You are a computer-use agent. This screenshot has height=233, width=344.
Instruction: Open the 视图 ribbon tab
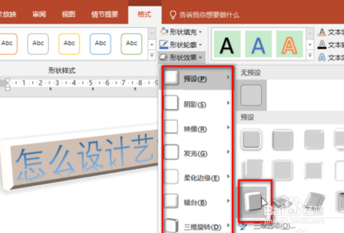pyautogui.click(x=69, y=14)
